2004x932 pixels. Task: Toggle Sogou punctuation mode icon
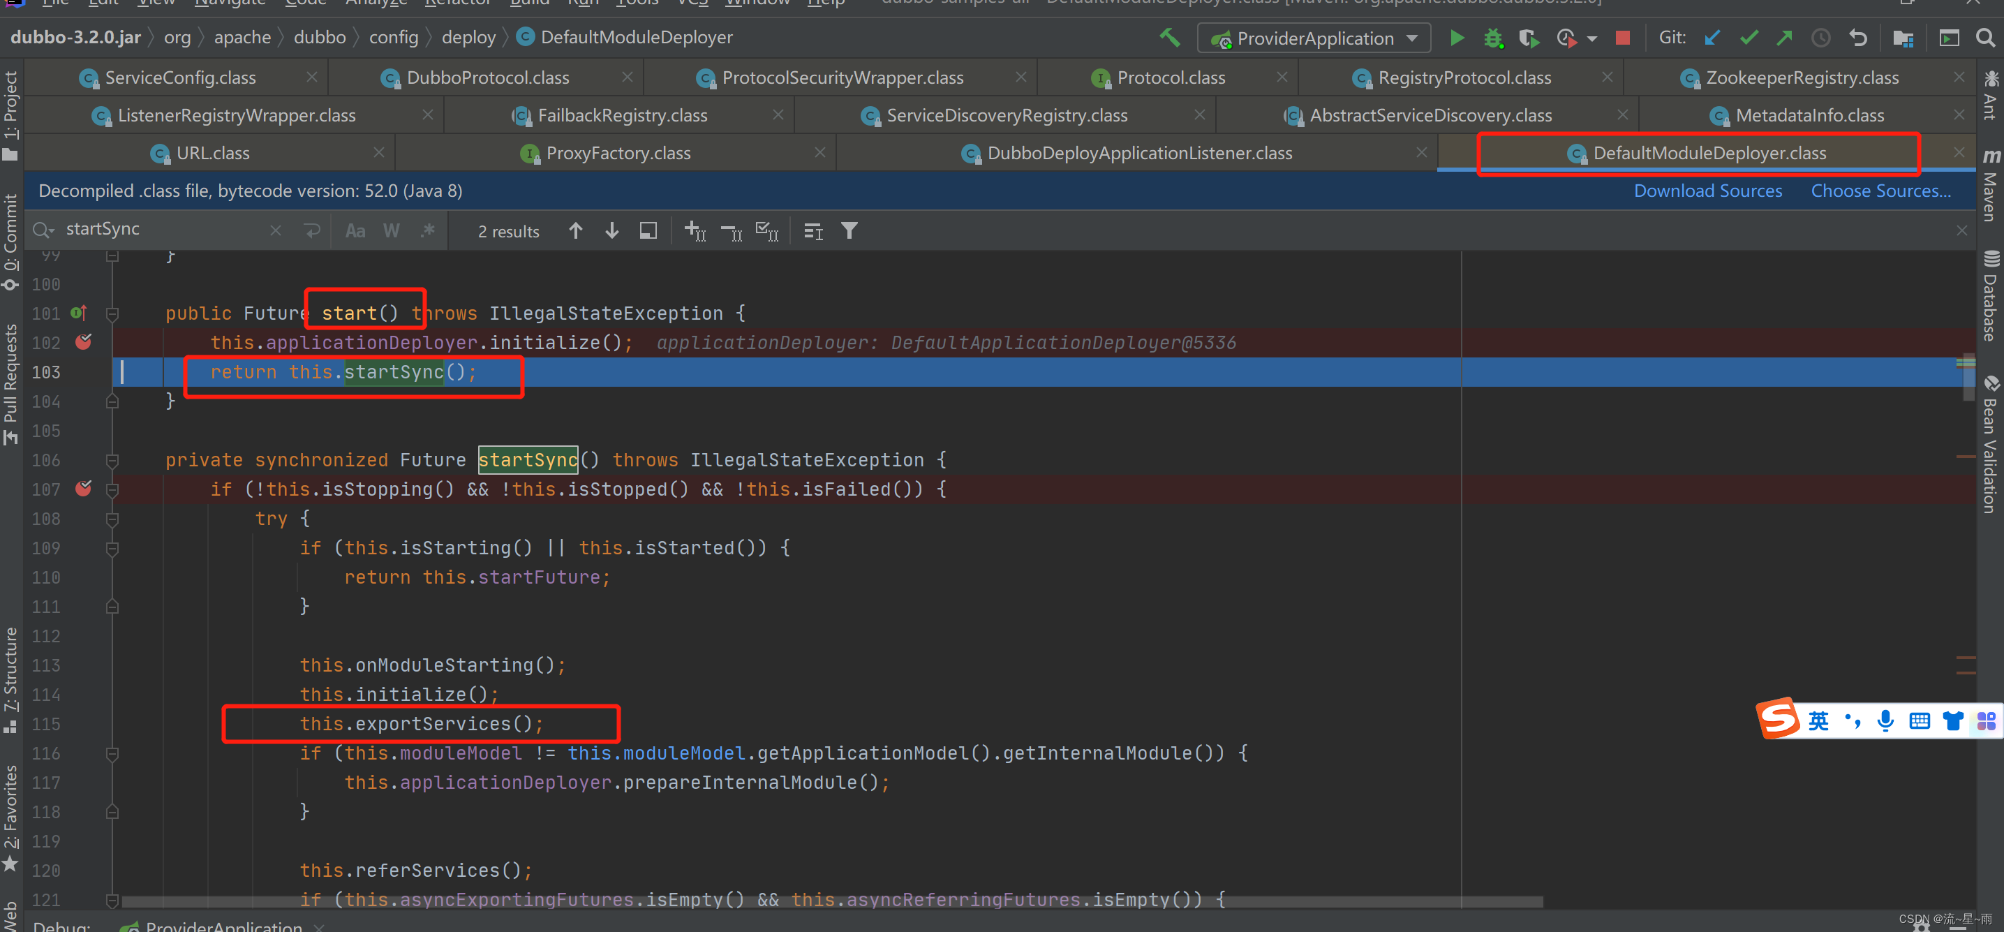(x=1853, y=721)
